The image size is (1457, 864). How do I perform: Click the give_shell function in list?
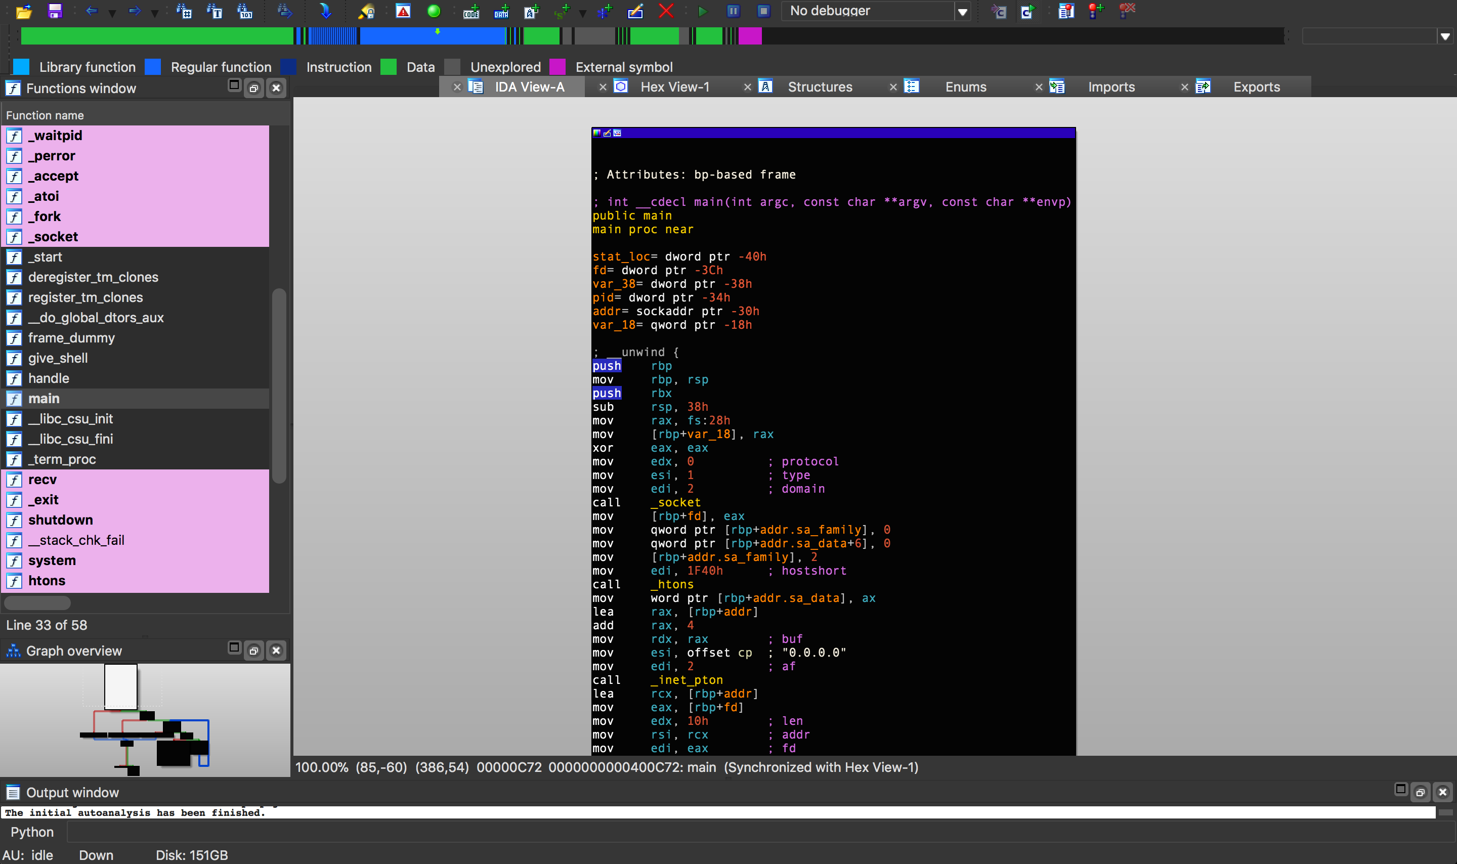click(x=59, y=357)
